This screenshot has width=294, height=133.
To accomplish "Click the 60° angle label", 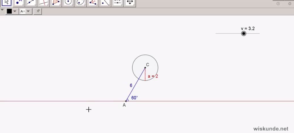I will tap(135, 98).
